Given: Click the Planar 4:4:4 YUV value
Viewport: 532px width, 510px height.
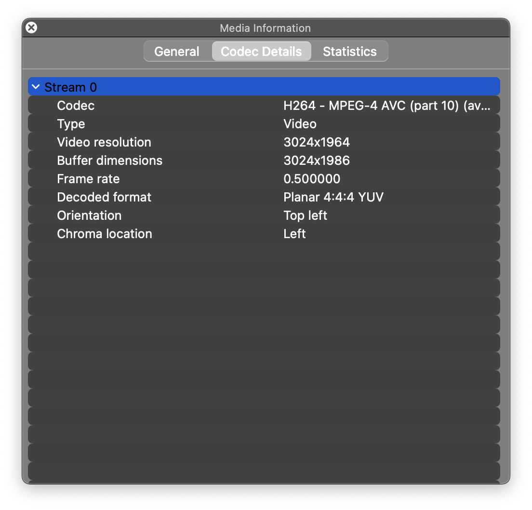Looking at the screenshot, I should (333, 197).
